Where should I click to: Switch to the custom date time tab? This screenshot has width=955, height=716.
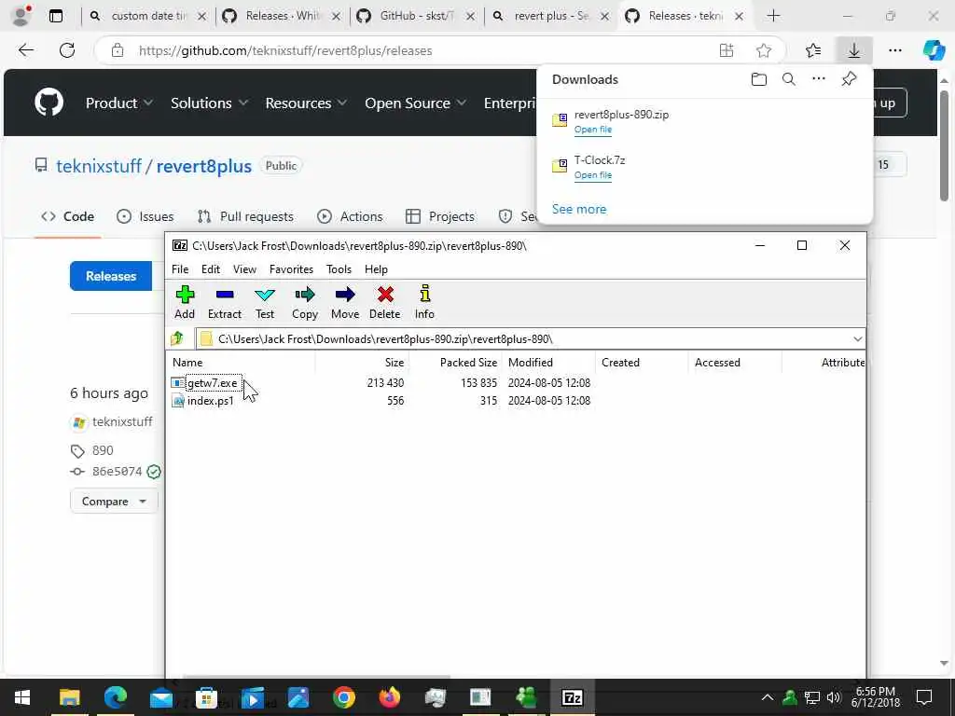click(x=148, y=16)
